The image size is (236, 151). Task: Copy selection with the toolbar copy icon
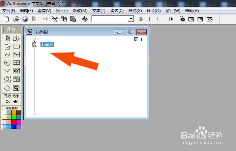[64, 19]
